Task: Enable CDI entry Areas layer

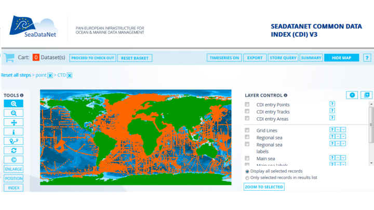Action: pyautogui.click(x=247, y=118)
